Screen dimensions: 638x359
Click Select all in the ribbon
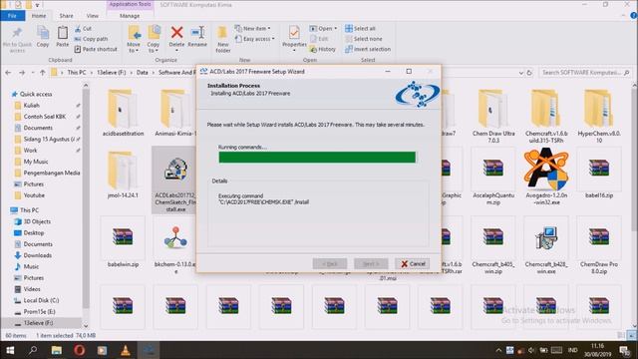[360, 29]
